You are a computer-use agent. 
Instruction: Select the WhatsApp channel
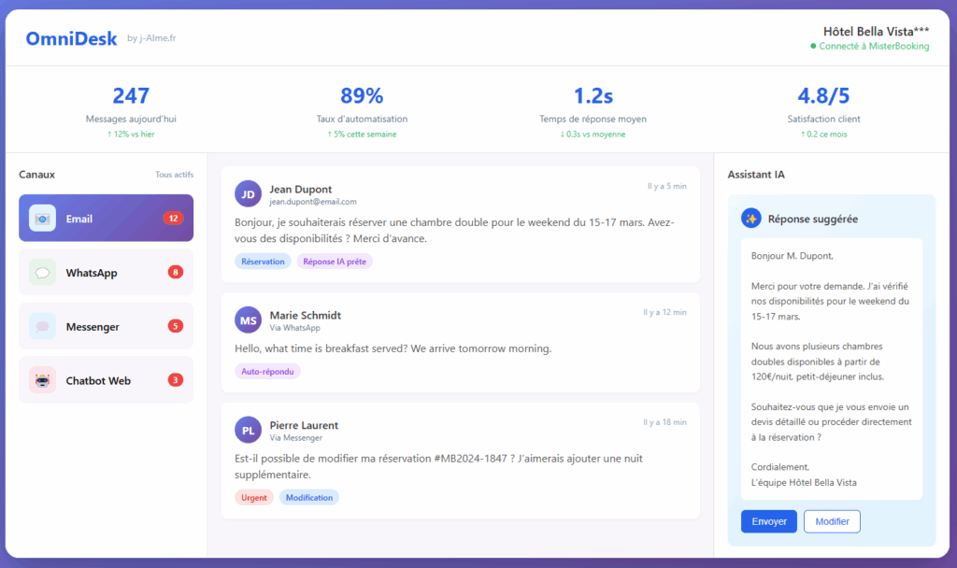[x=106, y=273]
